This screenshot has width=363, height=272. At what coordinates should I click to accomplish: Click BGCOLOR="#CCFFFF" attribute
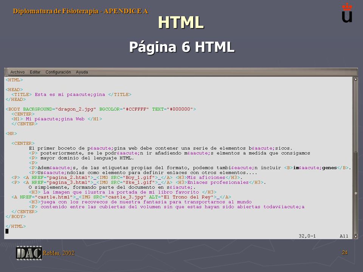[124, 109]
